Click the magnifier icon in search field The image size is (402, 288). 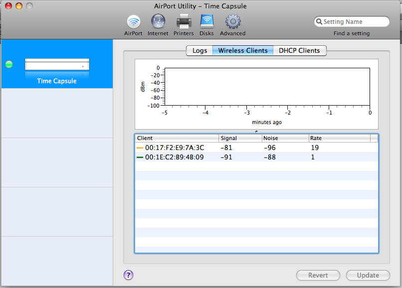click(x=319, y=21)
